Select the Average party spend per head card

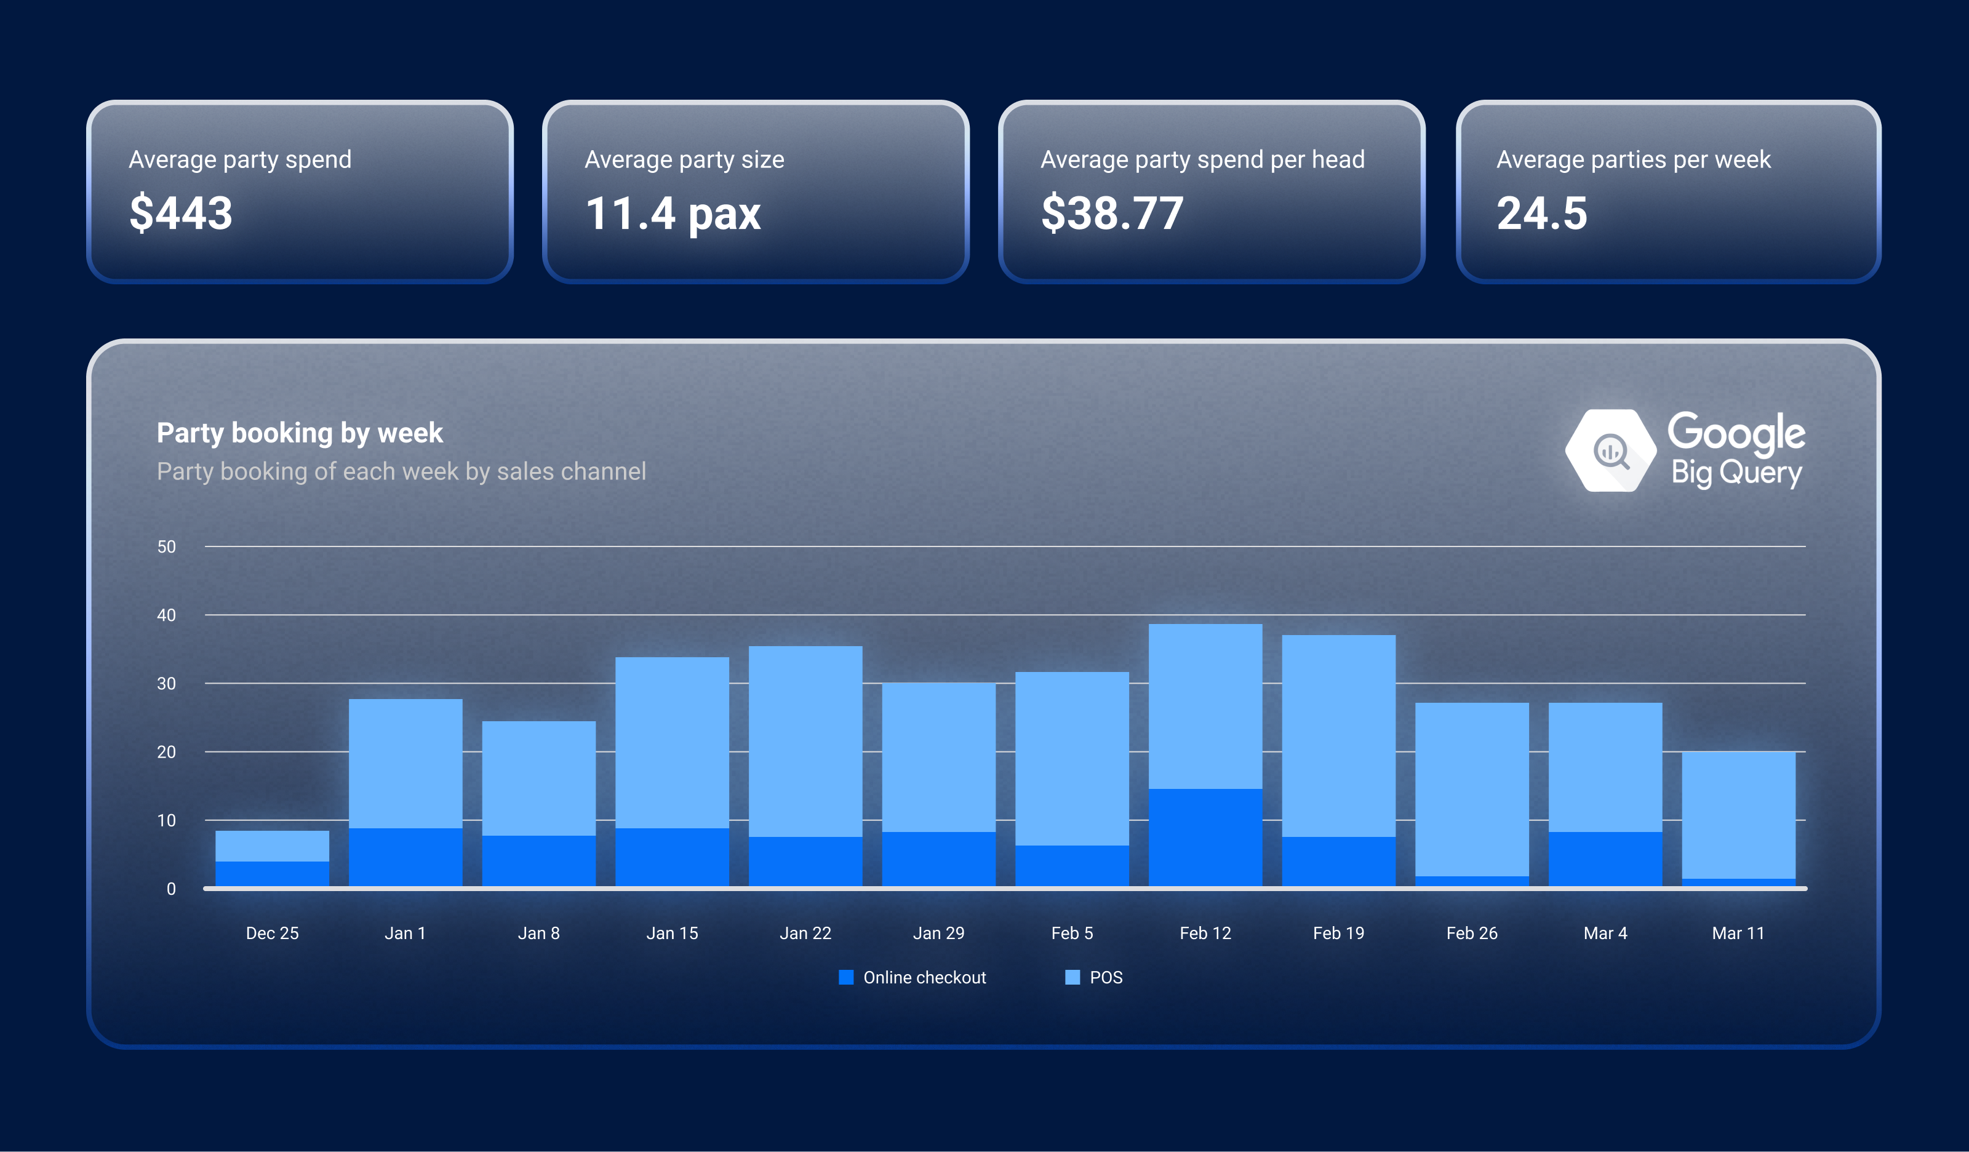coord(1211,191)
